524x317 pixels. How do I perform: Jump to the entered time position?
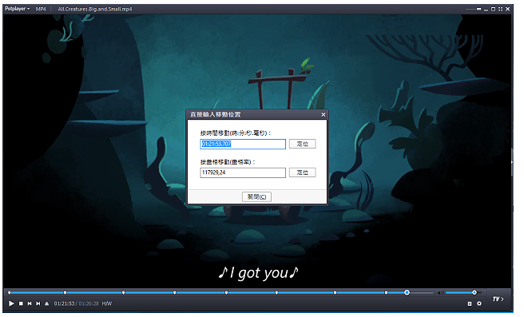pyautogui.click(x=302, y=144)
